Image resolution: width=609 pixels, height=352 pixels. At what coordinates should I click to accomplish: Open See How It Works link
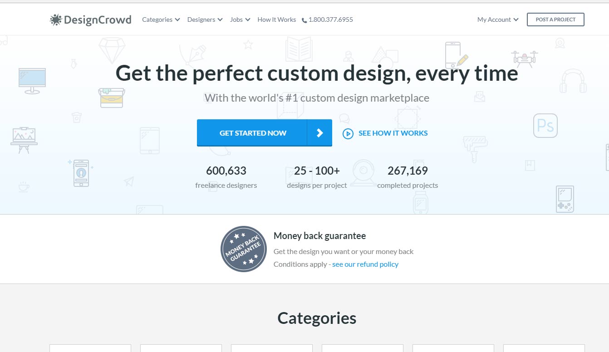click(x=393, y=133)
